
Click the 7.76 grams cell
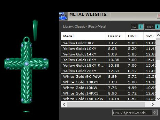pyautogui.click(x=116, y=88)
